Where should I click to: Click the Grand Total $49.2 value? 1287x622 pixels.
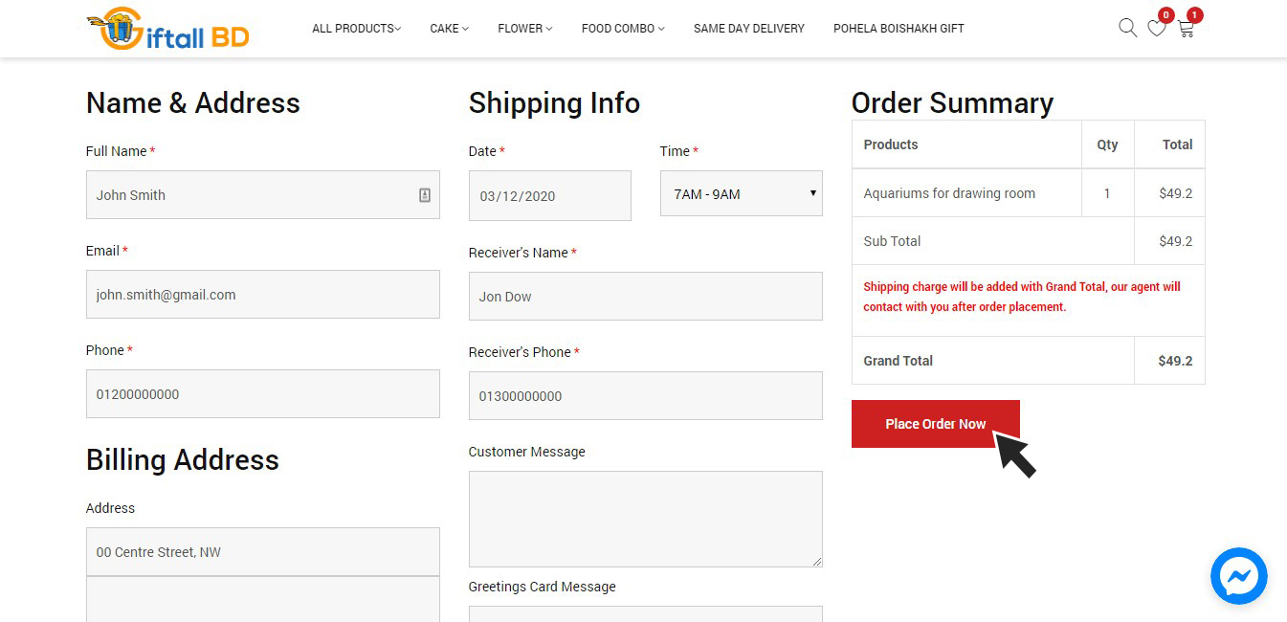coord(1175,361)
